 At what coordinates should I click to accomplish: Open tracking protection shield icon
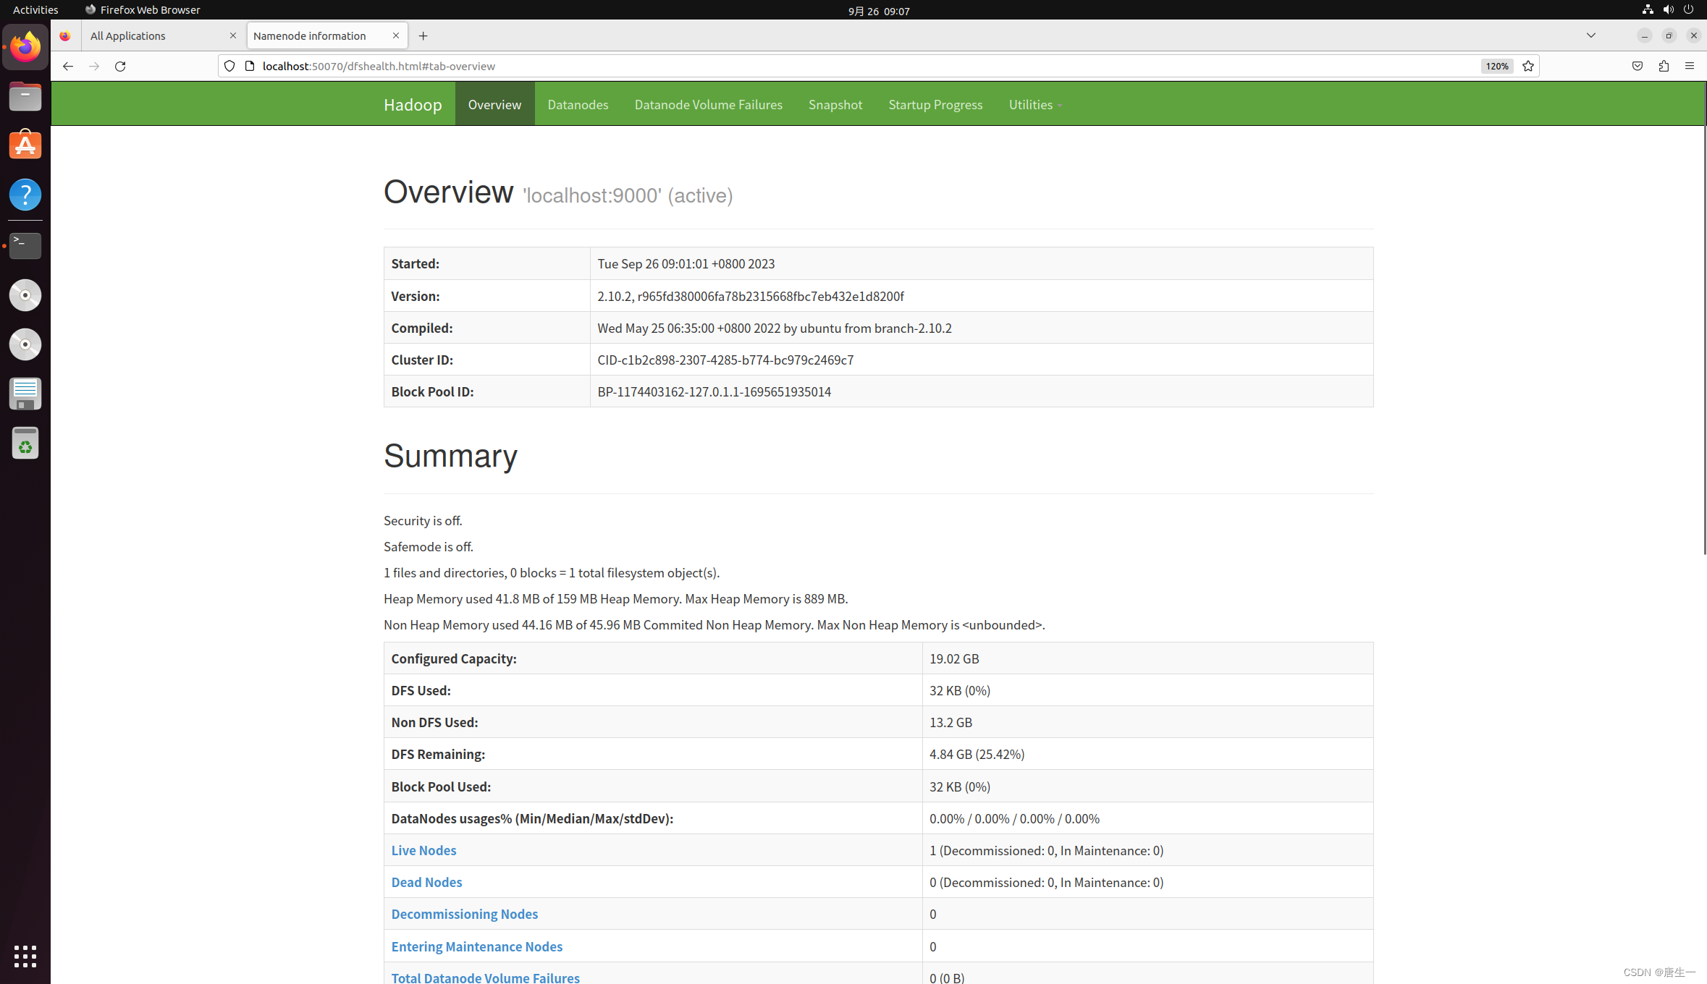point(229,66)
